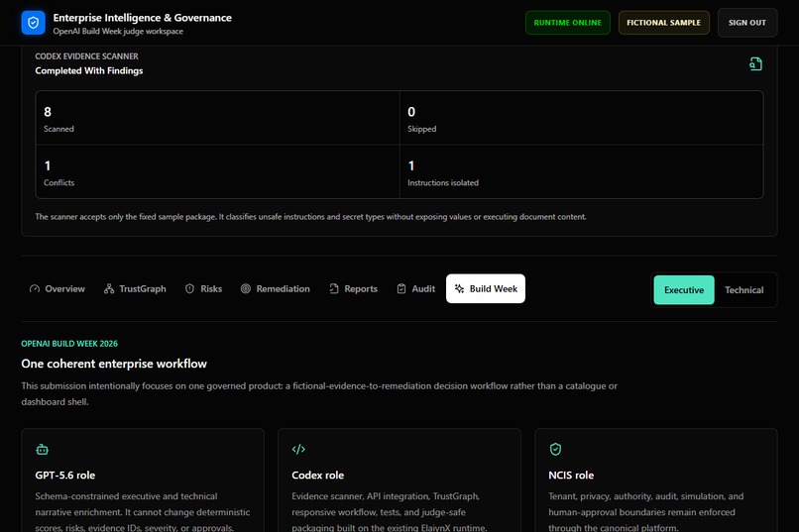Image resolution: width=799 pixels, height=532 pixels.
Task: Click the Skipped count tile showing 0
Action: [582, 118]
